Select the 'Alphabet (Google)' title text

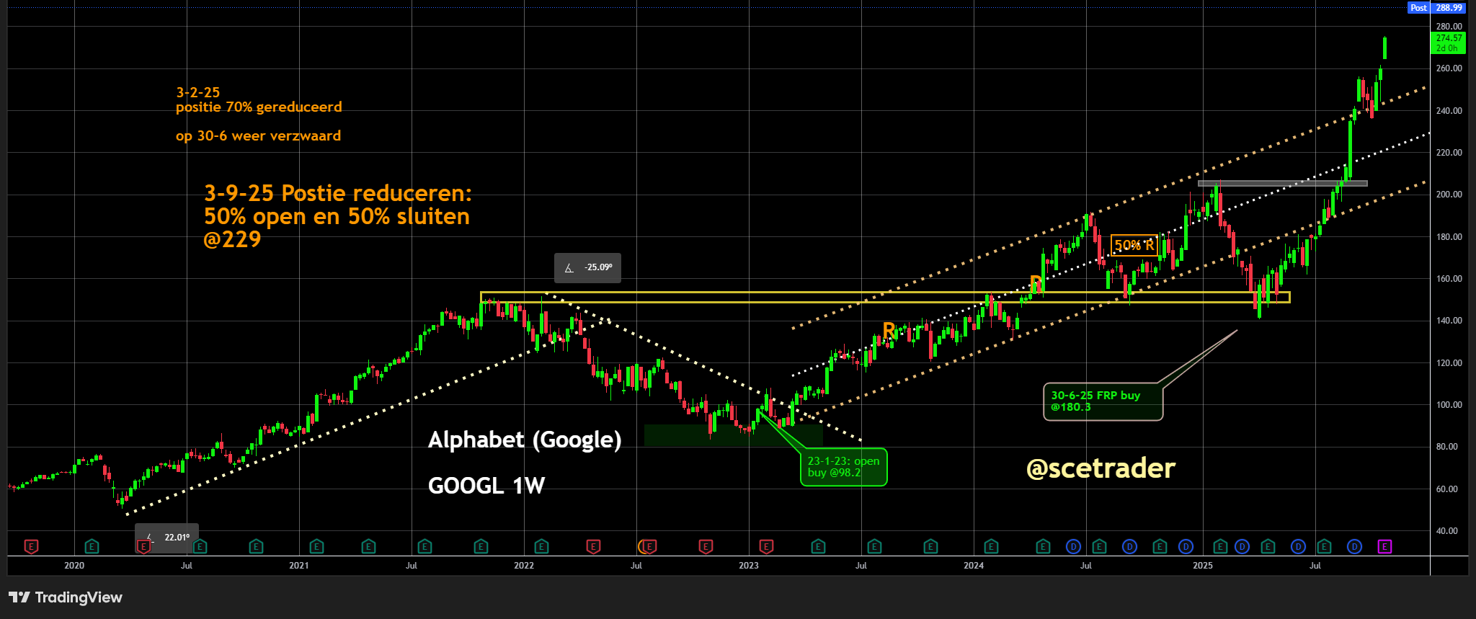tap(525, 440)
